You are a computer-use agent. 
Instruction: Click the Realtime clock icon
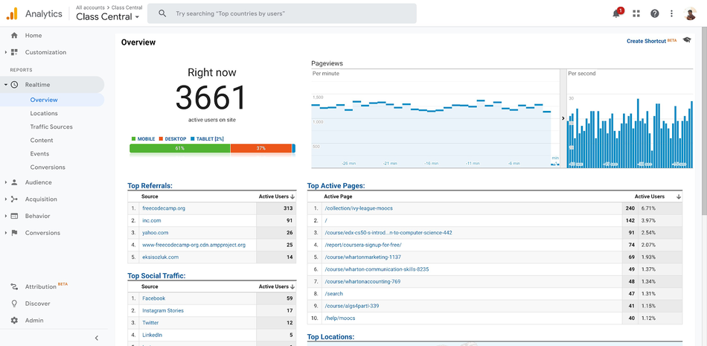14,85
